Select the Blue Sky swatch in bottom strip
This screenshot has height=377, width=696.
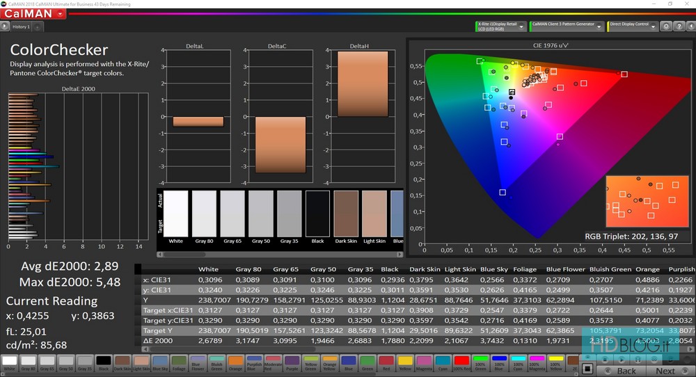coord(160,363)
